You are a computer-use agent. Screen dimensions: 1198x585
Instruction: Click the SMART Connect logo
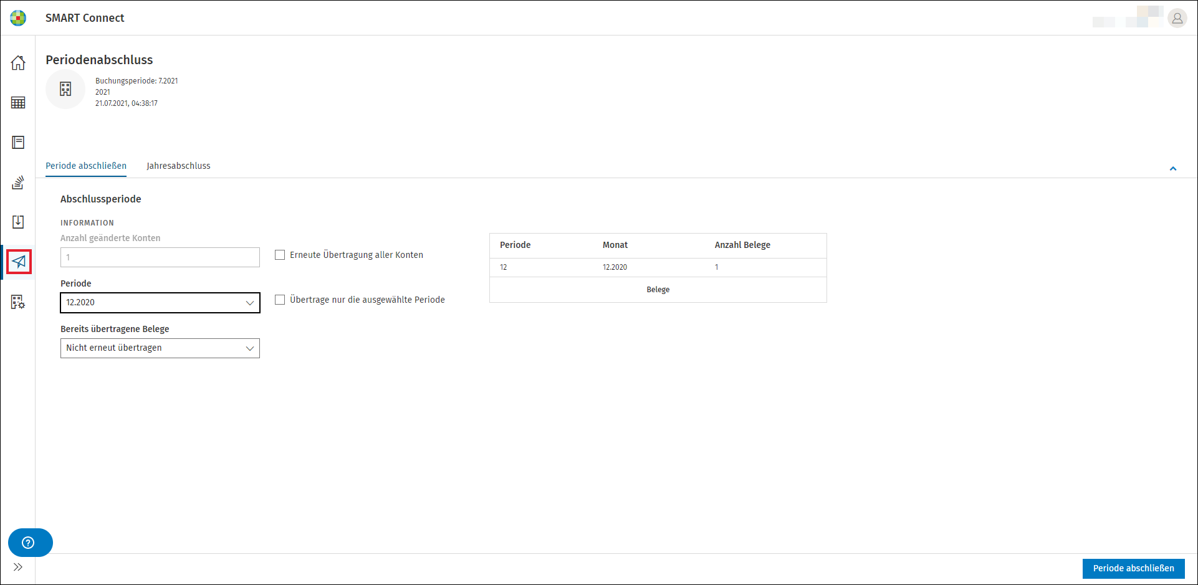click(x=18, y=18)
